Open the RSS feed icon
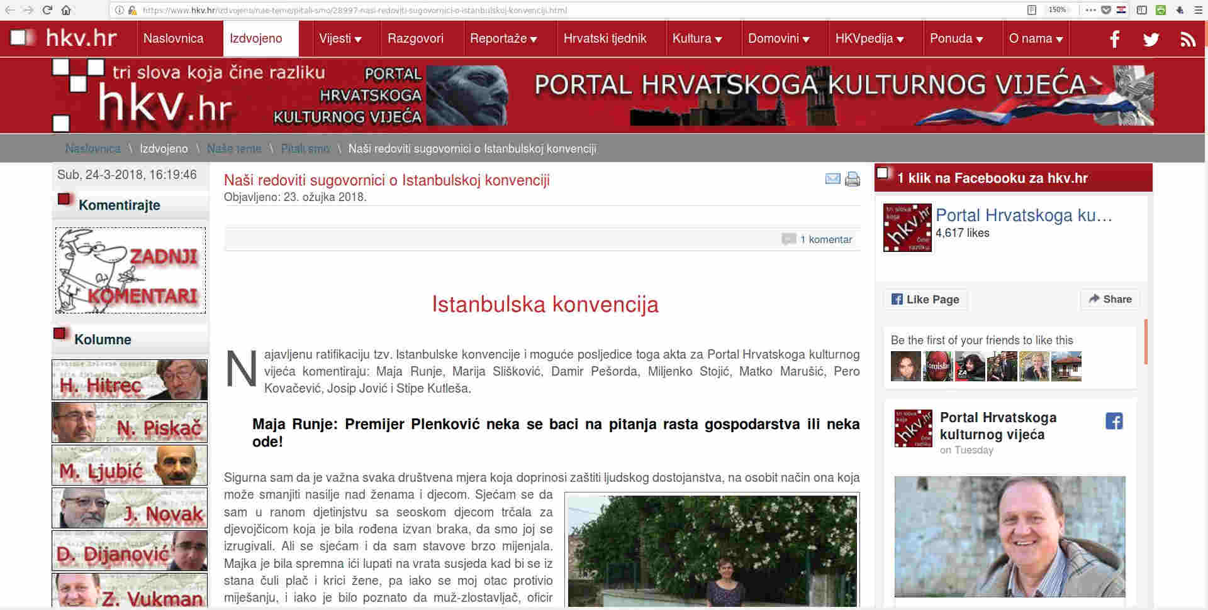Image resolution: width=1208 pixels, height=610 pixels. (1187, 39)
